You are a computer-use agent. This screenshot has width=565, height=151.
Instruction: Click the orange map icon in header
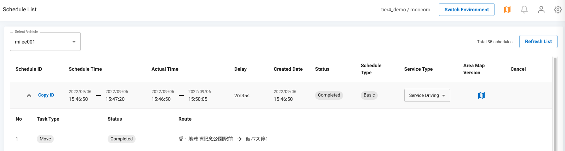coord(507,10)
